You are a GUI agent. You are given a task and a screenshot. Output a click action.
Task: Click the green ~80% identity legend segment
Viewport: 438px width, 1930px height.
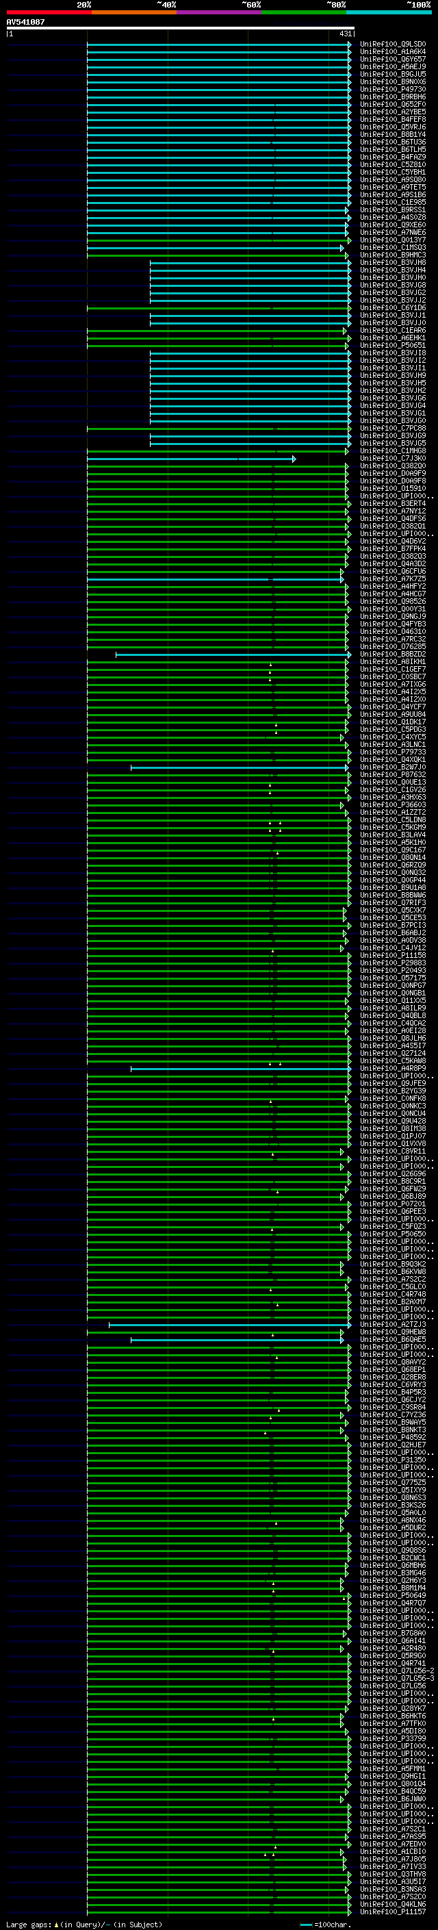pyautogui.click(x=304, y=12)
